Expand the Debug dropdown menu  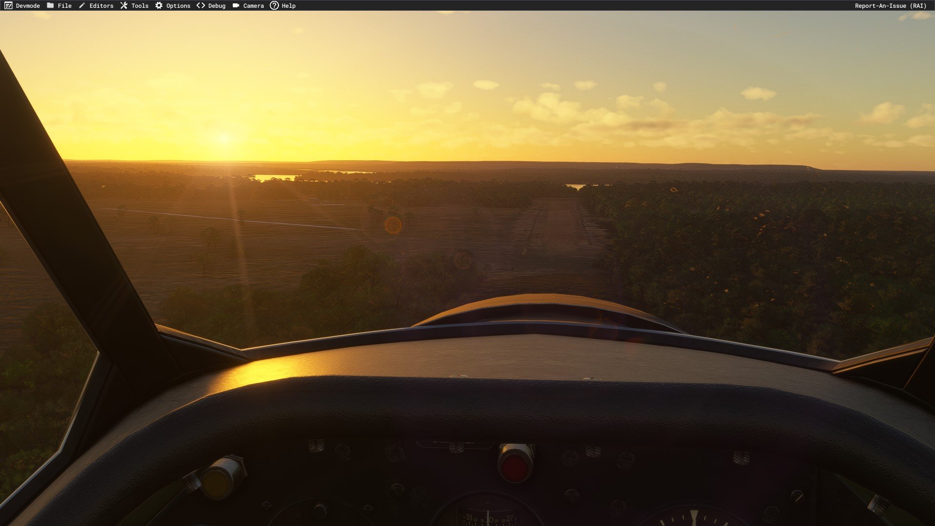[217, 6]
